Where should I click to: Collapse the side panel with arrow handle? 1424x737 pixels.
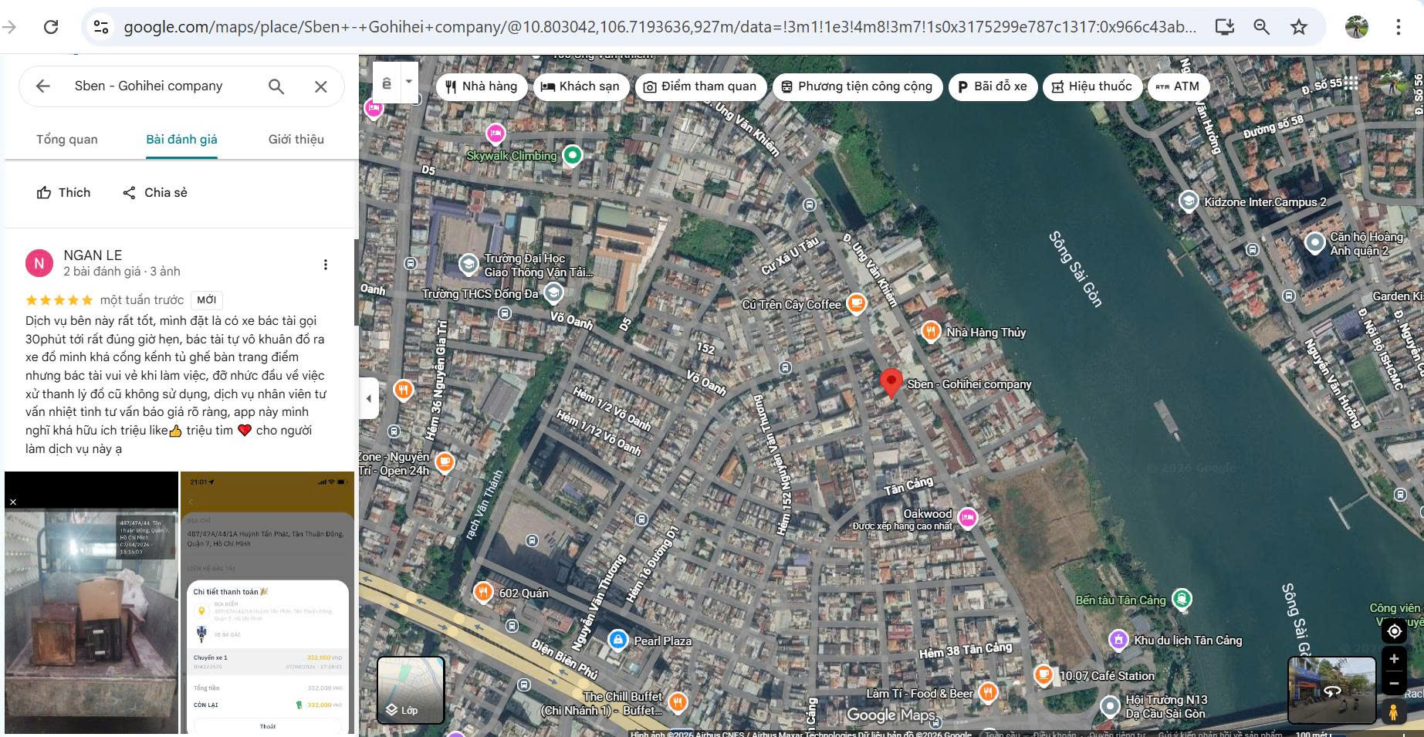(x=369, y=398)
